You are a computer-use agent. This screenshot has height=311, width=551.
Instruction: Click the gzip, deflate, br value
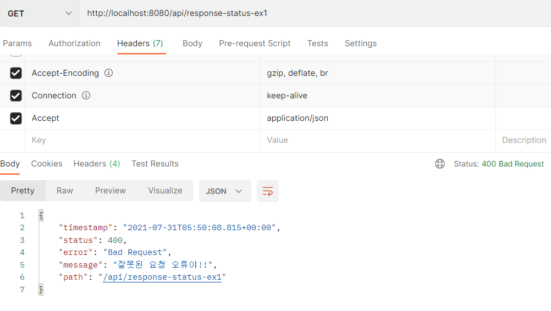[297, 73]
